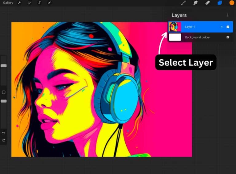Click the white Background colour swatch
The width and height of the screenshot is (236, 174).
[175, 37]
